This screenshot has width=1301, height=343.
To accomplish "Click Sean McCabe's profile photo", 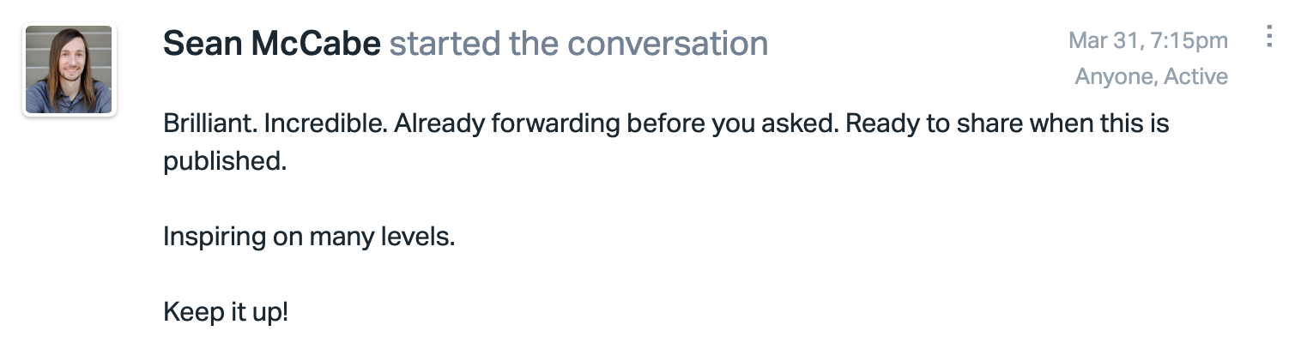I will pyautogui.click(x=69, y=69).
